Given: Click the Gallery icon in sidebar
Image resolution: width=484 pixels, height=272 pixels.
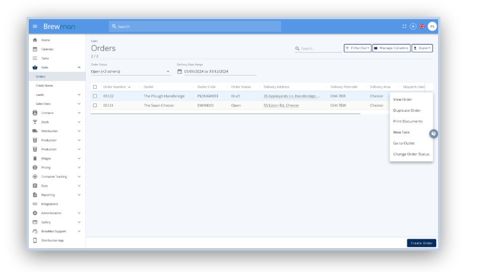Looking at the screenshot, I should pos(35,222).
